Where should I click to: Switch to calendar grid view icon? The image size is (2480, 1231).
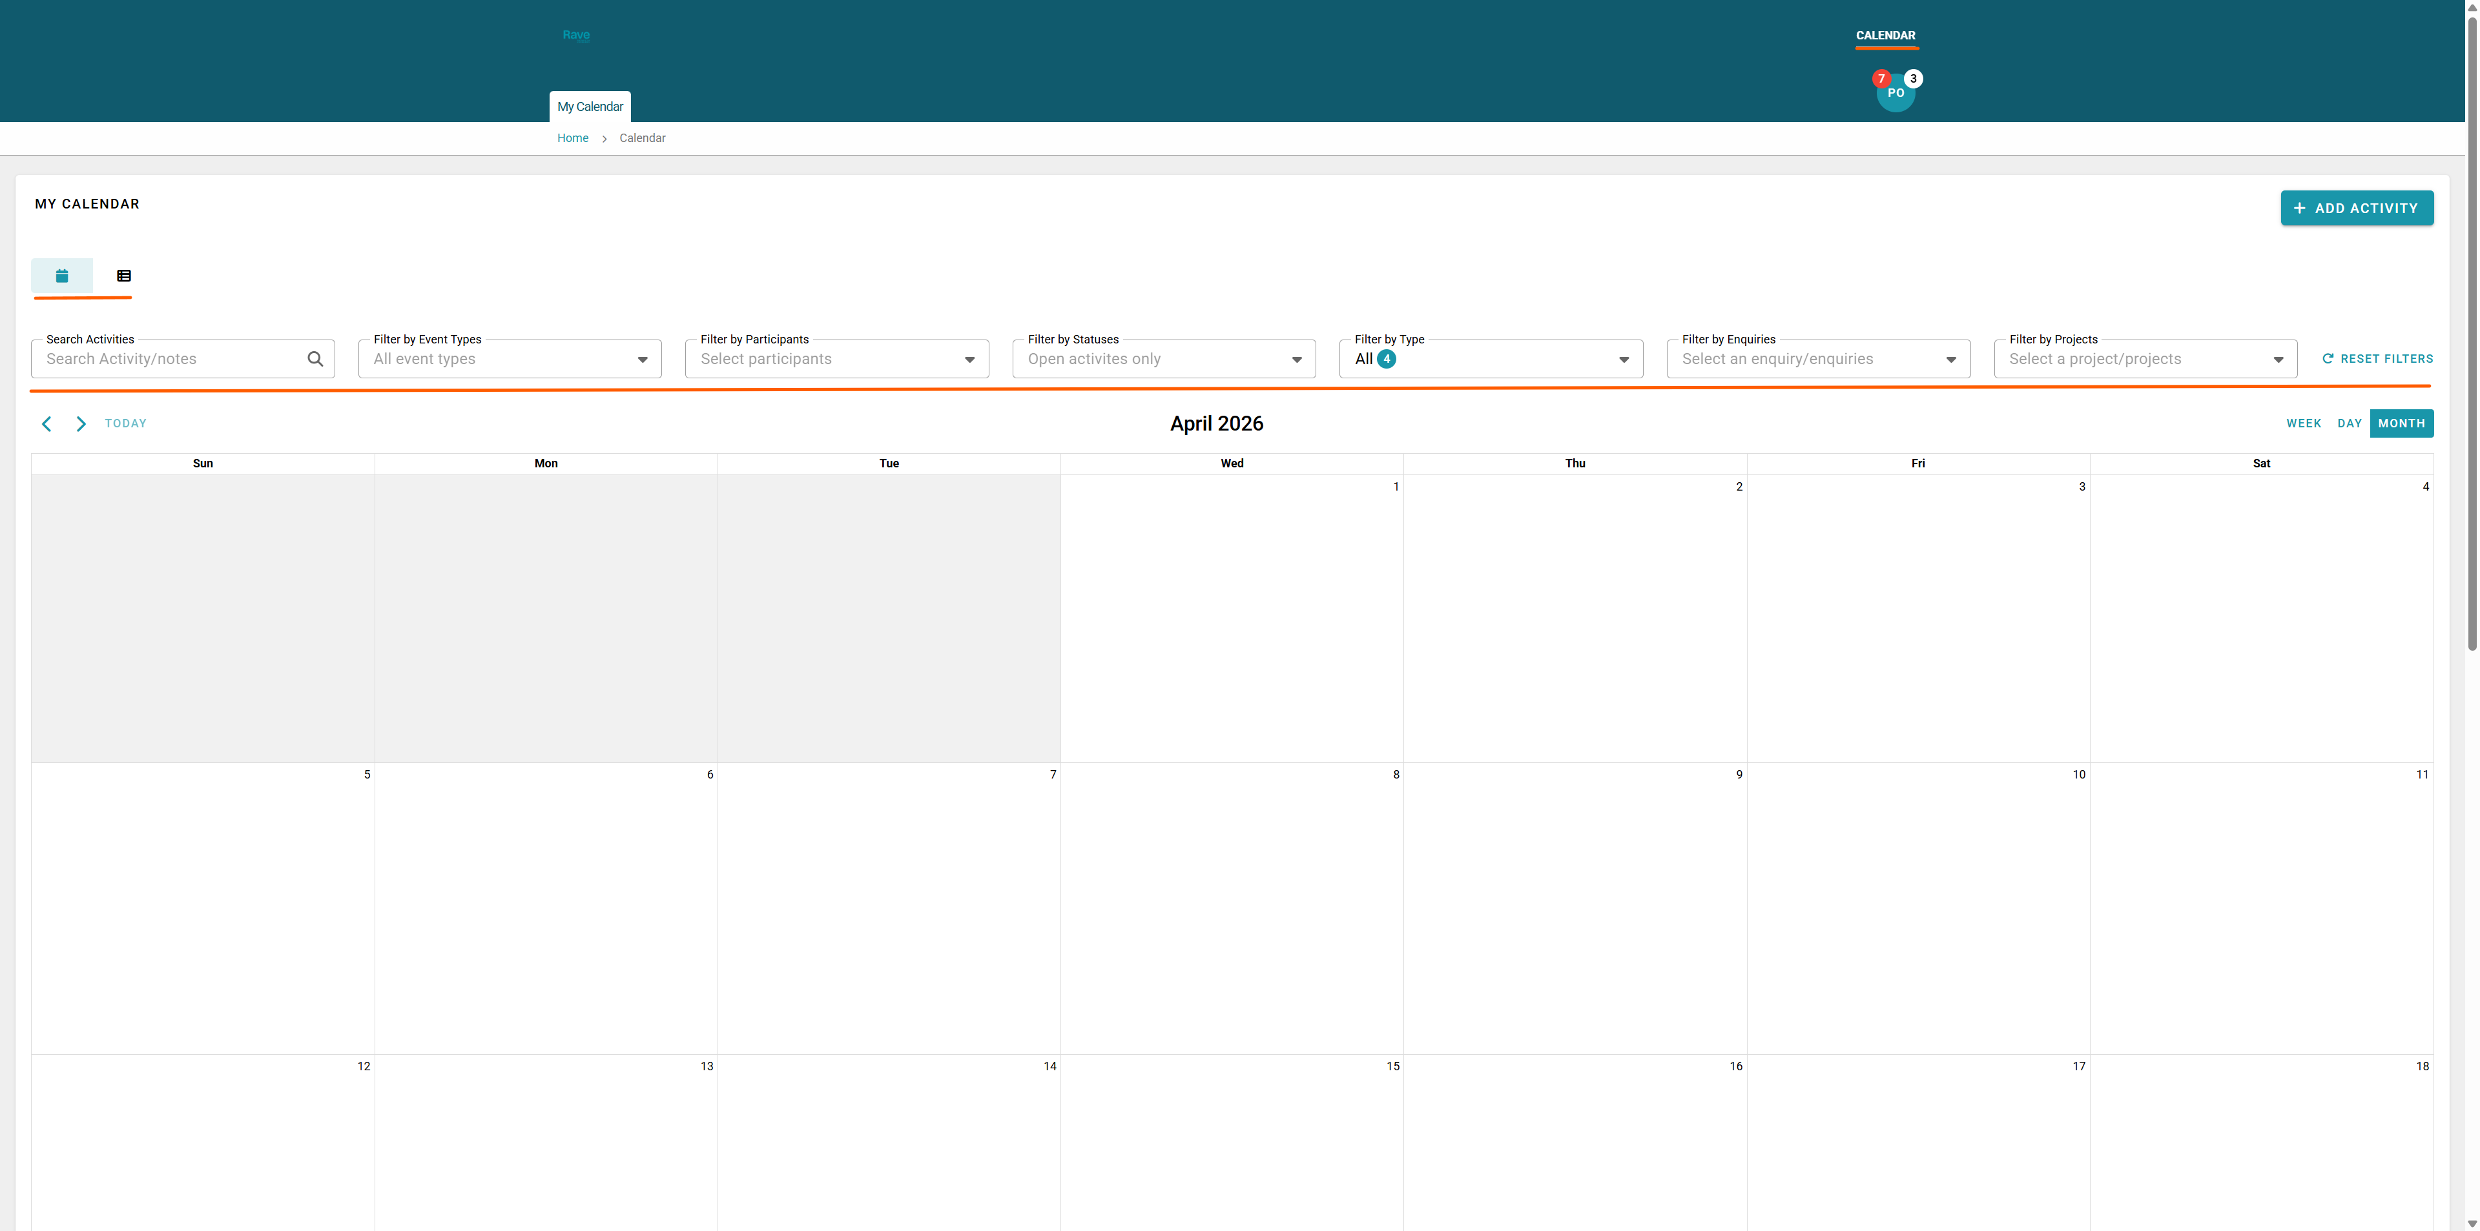pos(61,276)
